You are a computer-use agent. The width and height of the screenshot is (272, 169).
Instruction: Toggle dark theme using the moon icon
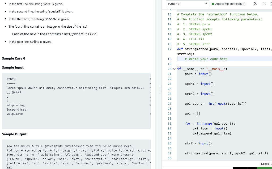tap(256, 3)
